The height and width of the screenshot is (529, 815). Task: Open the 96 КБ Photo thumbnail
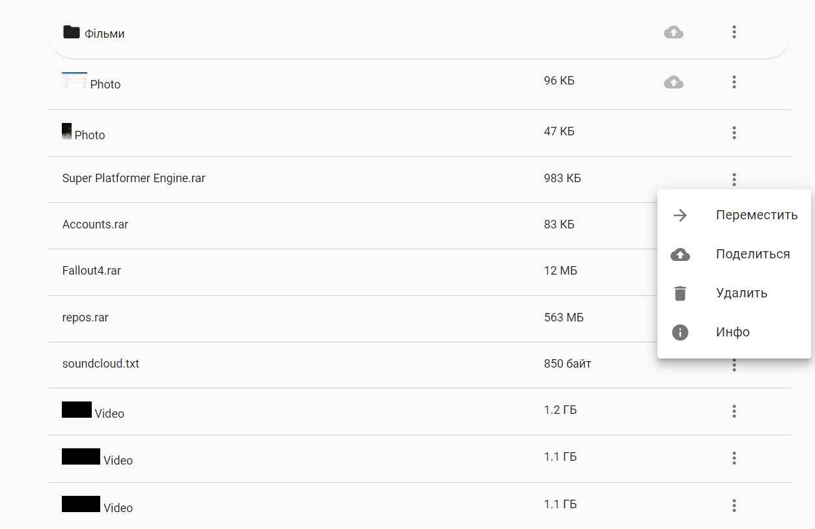[74, 81]
